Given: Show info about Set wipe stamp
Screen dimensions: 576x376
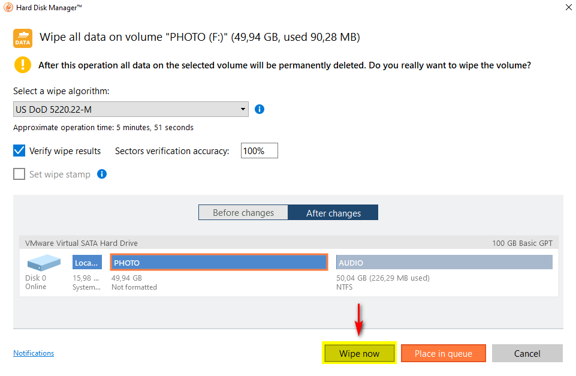Looking at the screenshot, I should [102, 174].
